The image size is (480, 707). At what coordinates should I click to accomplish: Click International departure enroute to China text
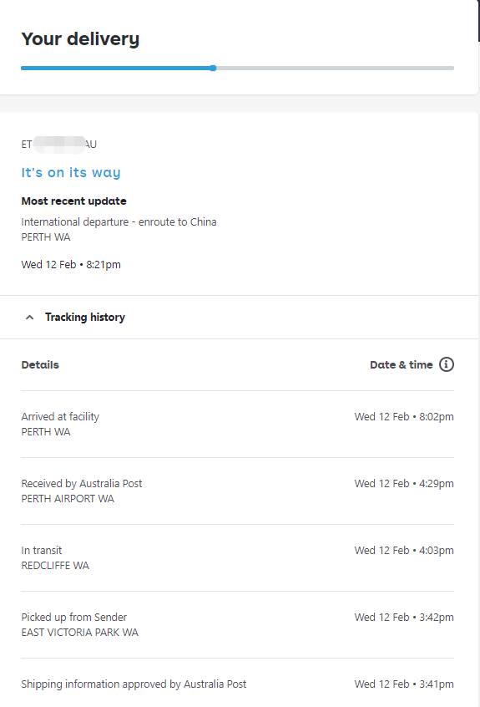119,221
